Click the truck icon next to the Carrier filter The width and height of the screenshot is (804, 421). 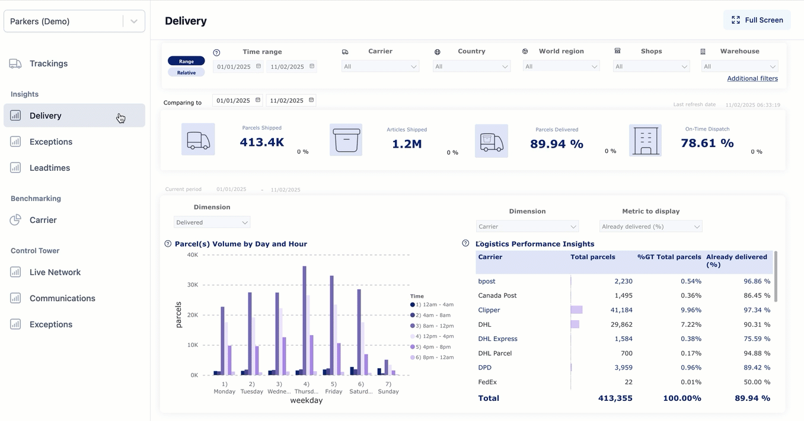346,52
